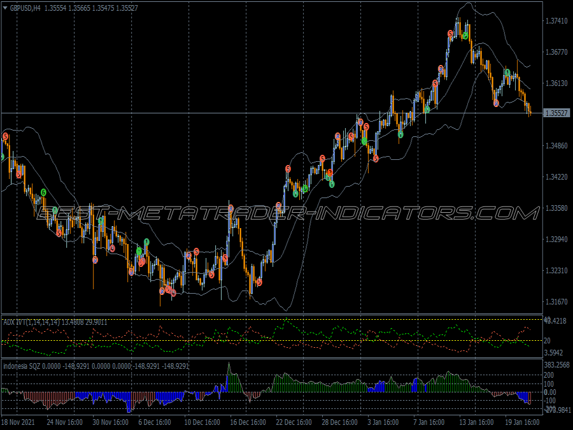The width and height of the screenshot is (573, 430).
Task: Open the GBPUSD,H4 chart menu triangle
Action: [5, 8]
